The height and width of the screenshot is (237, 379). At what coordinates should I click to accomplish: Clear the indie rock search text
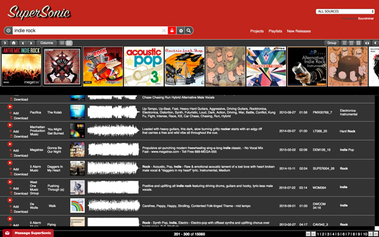164,31
